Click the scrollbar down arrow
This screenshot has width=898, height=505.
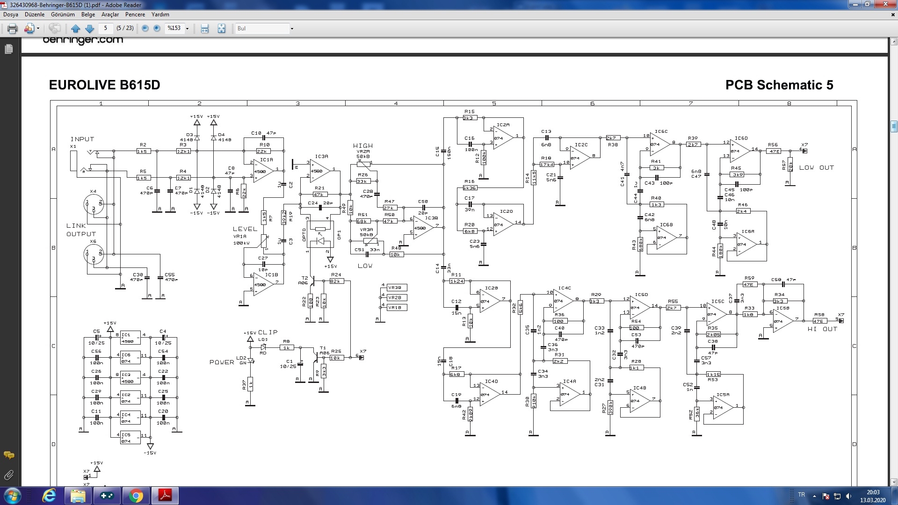coord(894,482)
